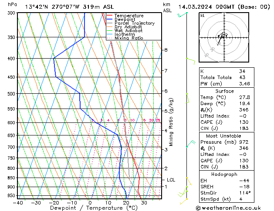
Task: Click the 700 hPa pressure label
Action: coord(12,147)
